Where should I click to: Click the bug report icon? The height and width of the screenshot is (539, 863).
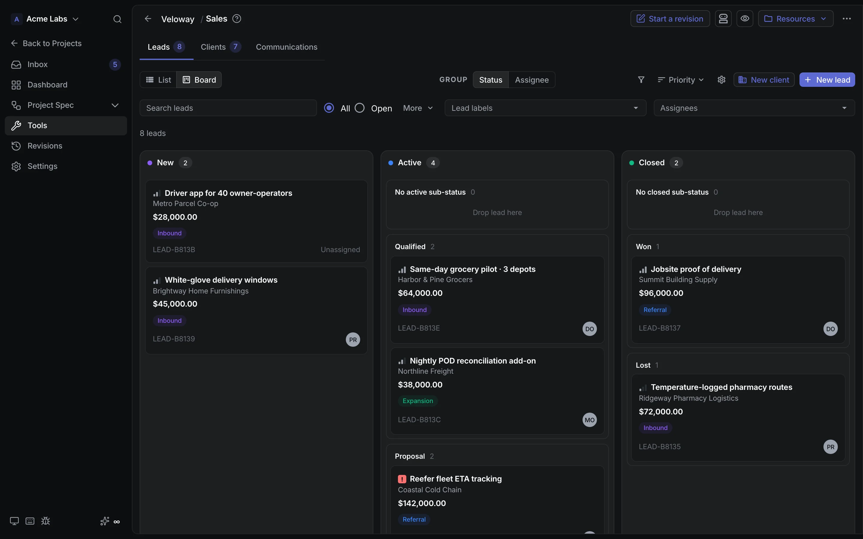coord(46,521)
